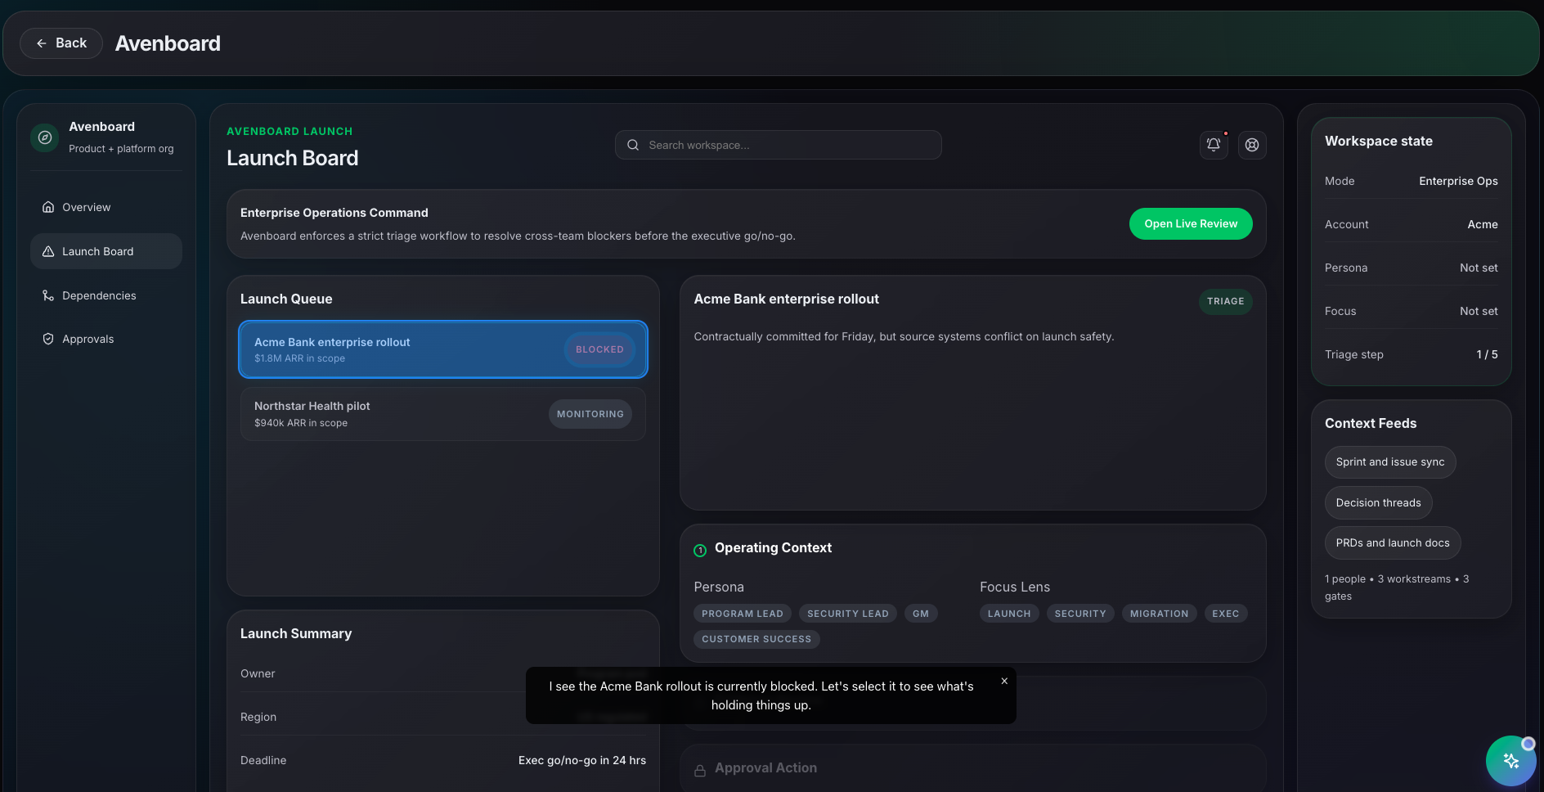The image size is (1544, 792).
Task: Click the Enterprise Ops mode value
Action: click(x=1458, y=181)
